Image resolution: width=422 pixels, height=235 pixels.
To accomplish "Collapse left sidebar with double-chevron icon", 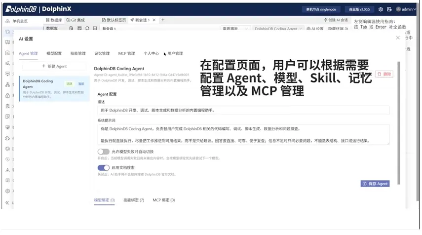I will click(x=7, y=203).
